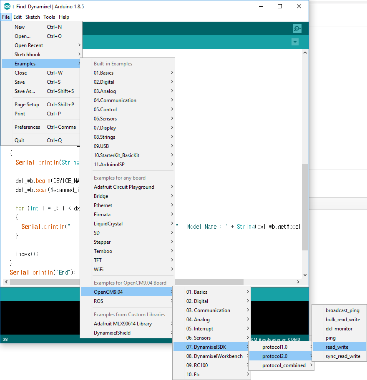Select Page Setup menu entry
The image size is (367, 380).
pyautogui.click(x=41, y=105)
